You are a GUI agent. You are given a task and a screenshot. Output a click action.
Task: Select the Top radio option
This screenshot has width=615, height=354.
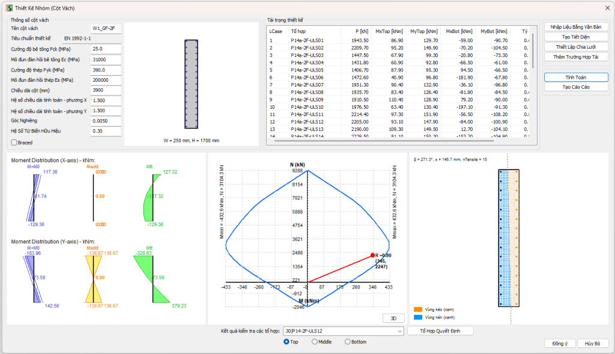pyautogui.click(x=286, y=341)
